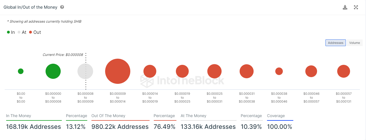Expand chart to fullscreen
This screenshot has height=140, width=366.
pyautogui.click(x=356, y=7)
